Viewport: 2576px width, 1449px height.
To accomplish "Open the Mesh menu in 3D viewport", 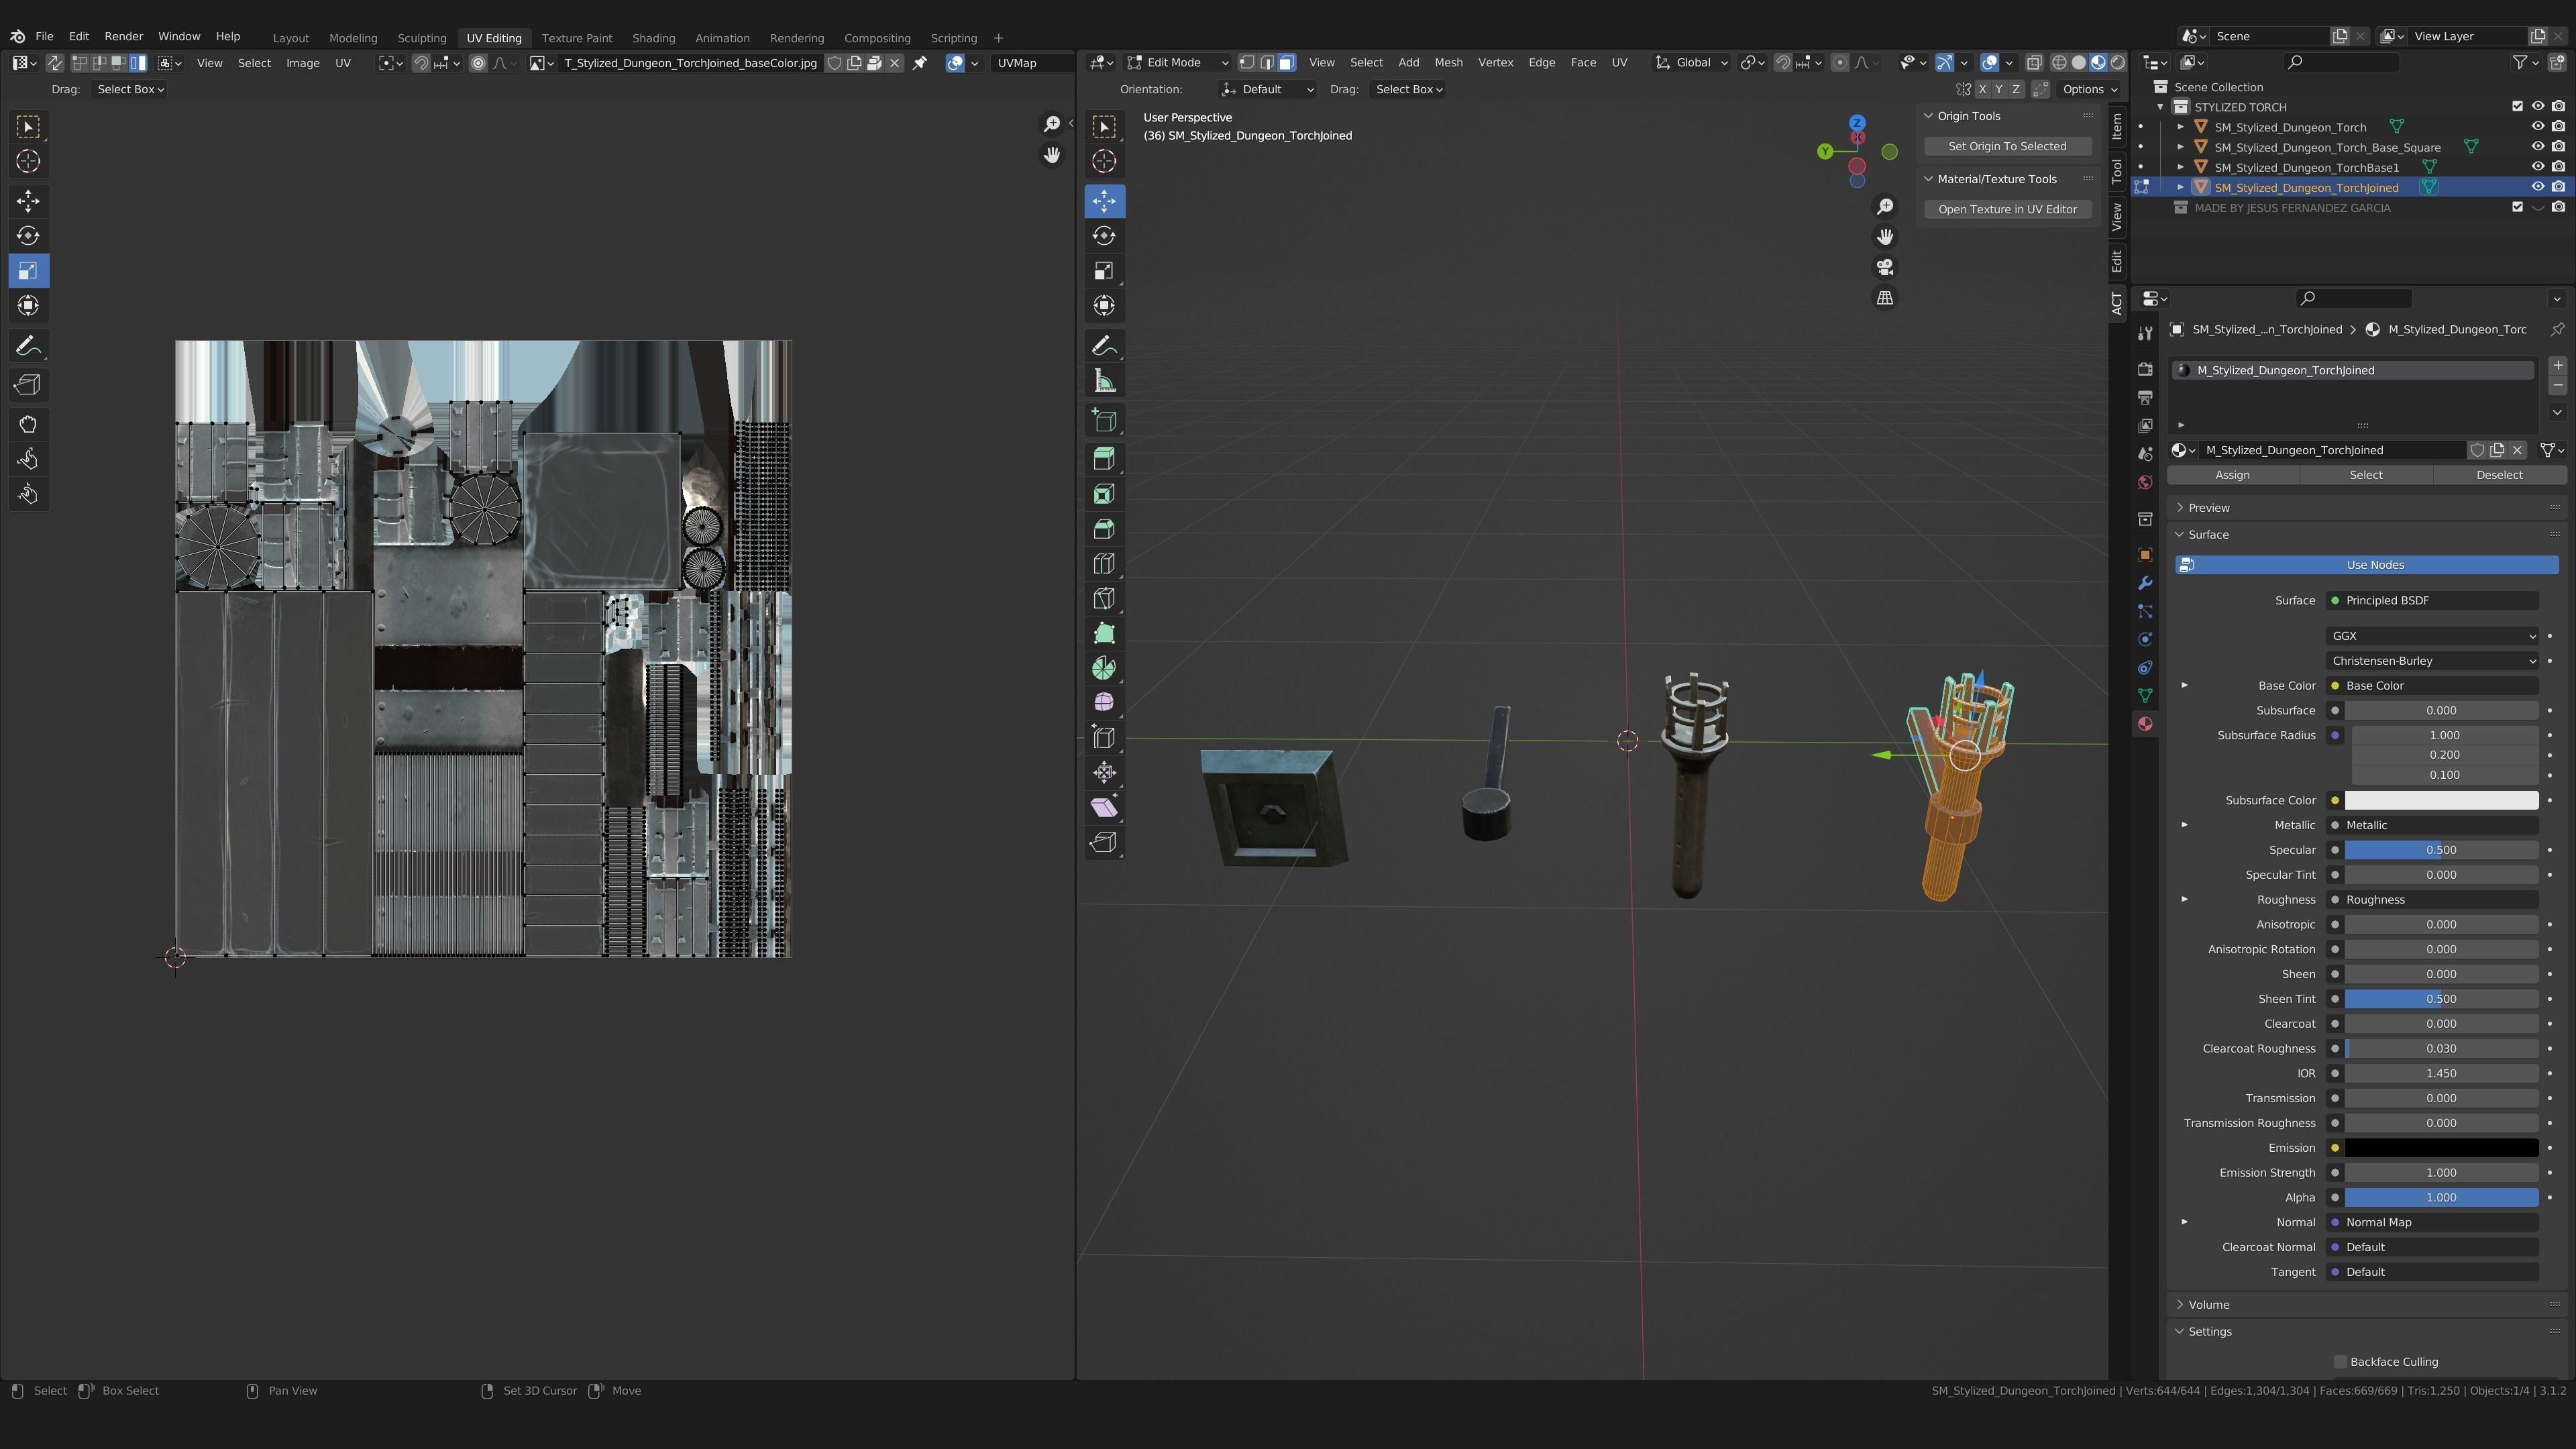I will [x=1448, y=63].
